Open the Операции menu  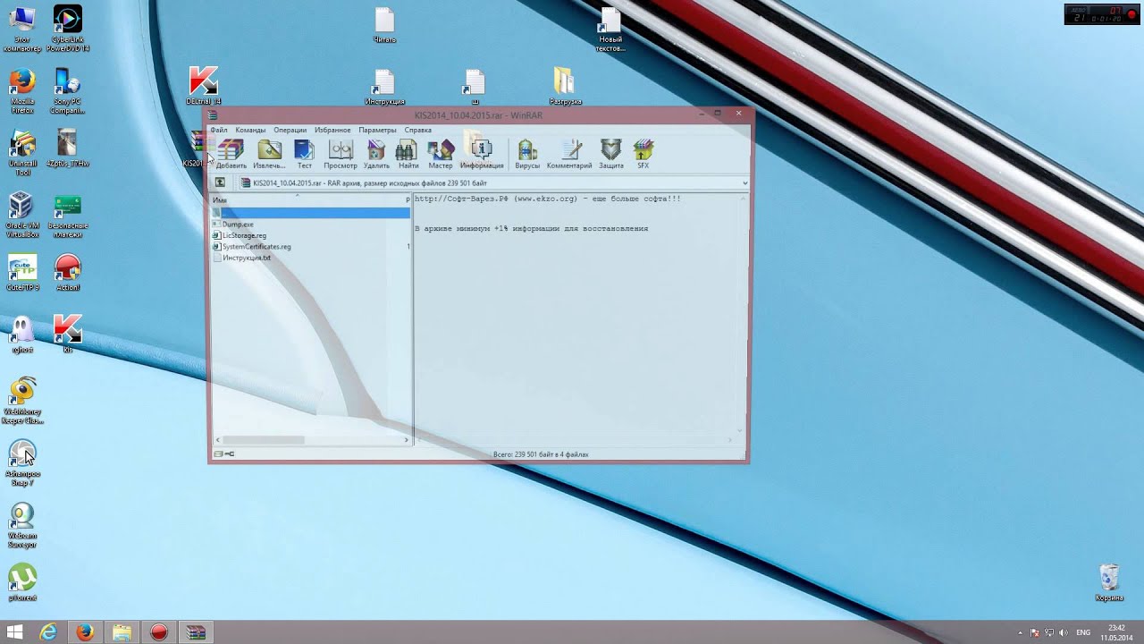pos(290,130)
